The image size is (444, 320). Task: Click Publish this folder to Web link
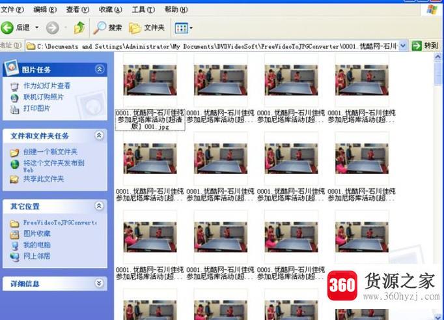tap(53, 166)
